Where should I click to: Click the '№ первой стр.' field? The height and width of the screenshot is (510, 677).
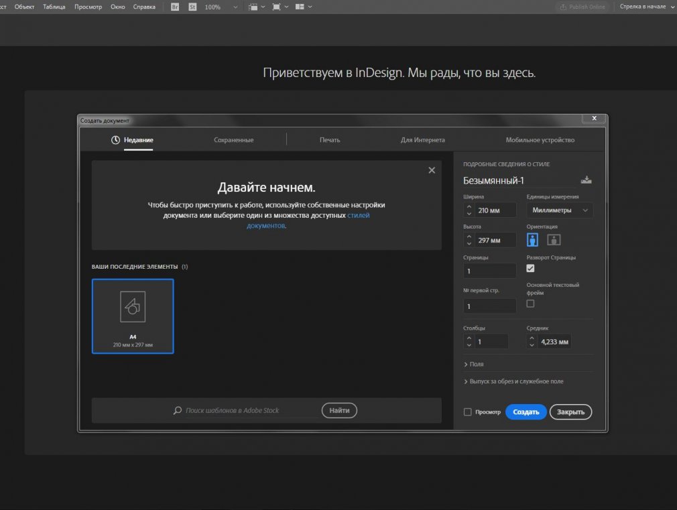489,306
